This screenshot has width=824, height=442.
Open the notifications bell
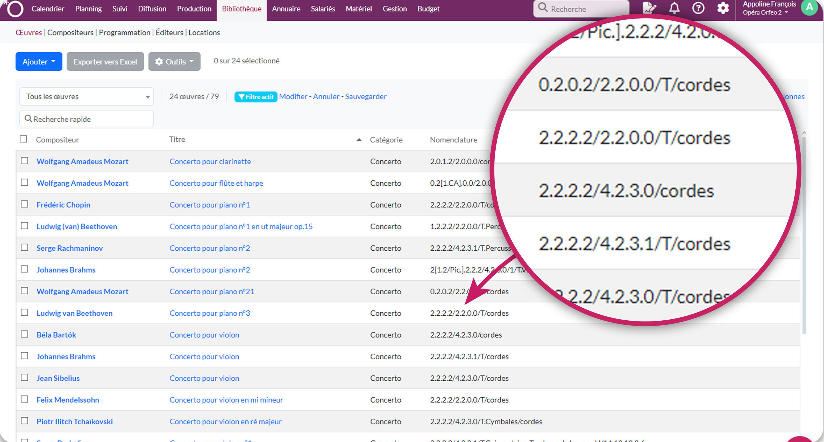point(674,8)
